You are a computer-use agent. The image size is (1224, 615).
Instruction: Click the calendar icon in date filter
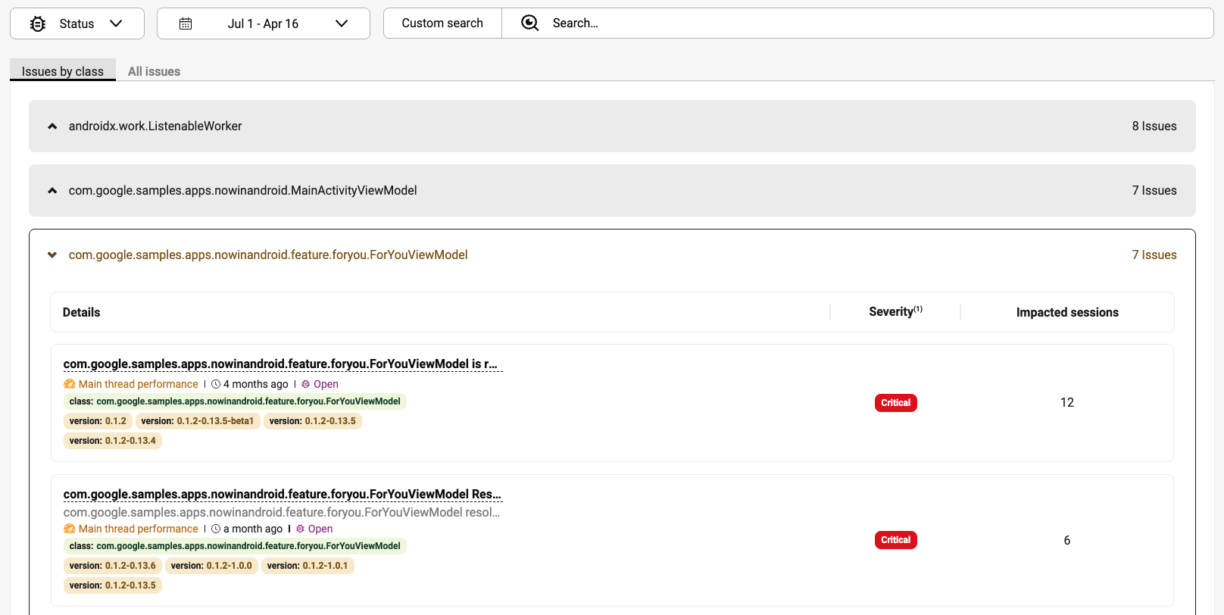tap(186, 23)
